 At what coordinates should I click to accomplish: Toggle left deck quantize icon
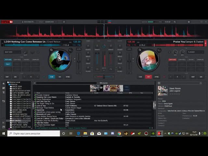point(44,77)
